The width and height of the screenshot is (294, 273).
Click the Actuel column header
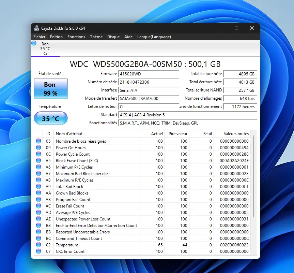click(152, 134)
